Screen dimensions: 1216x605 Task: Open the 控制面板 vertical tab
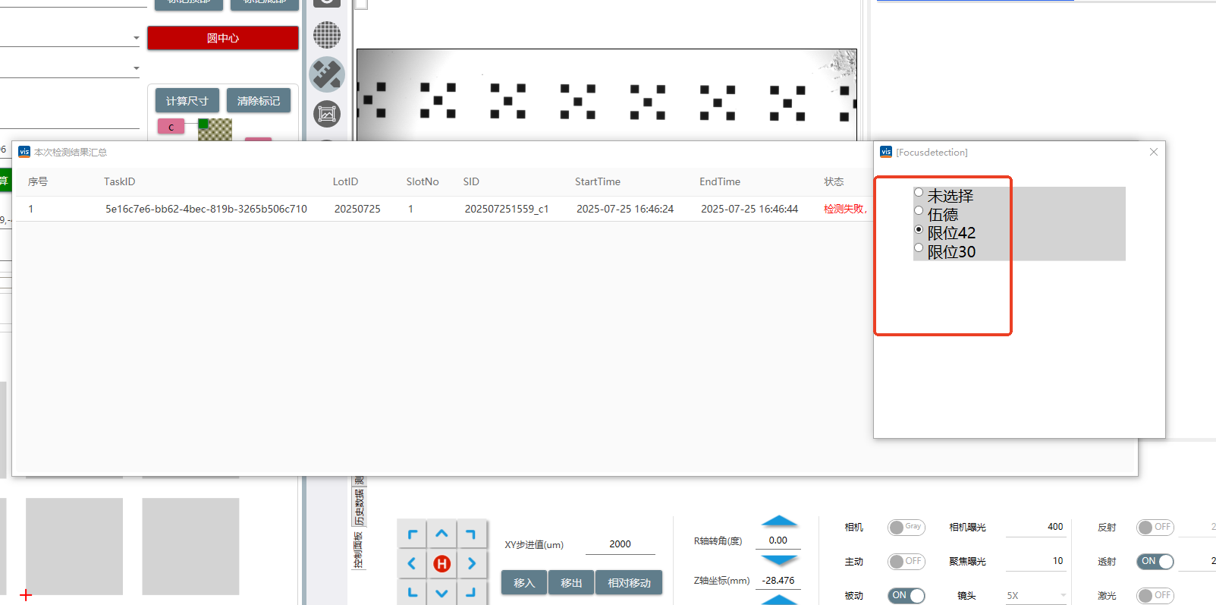358,550
